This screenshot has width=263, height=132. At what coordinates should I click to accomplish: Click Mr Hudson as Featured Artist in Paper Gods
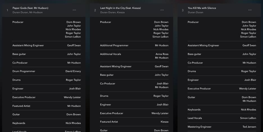tap(74, 106)
